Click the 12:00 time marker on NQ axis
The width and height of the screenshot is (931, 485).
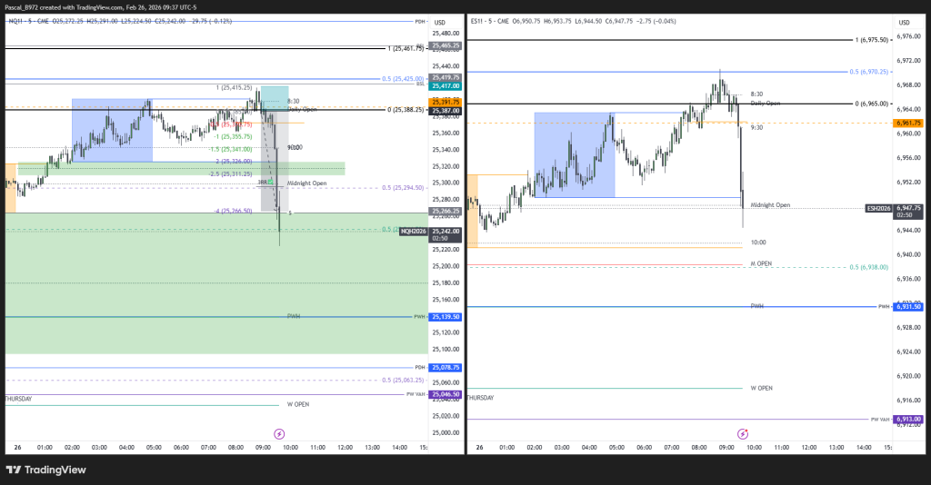pos(345,448)
